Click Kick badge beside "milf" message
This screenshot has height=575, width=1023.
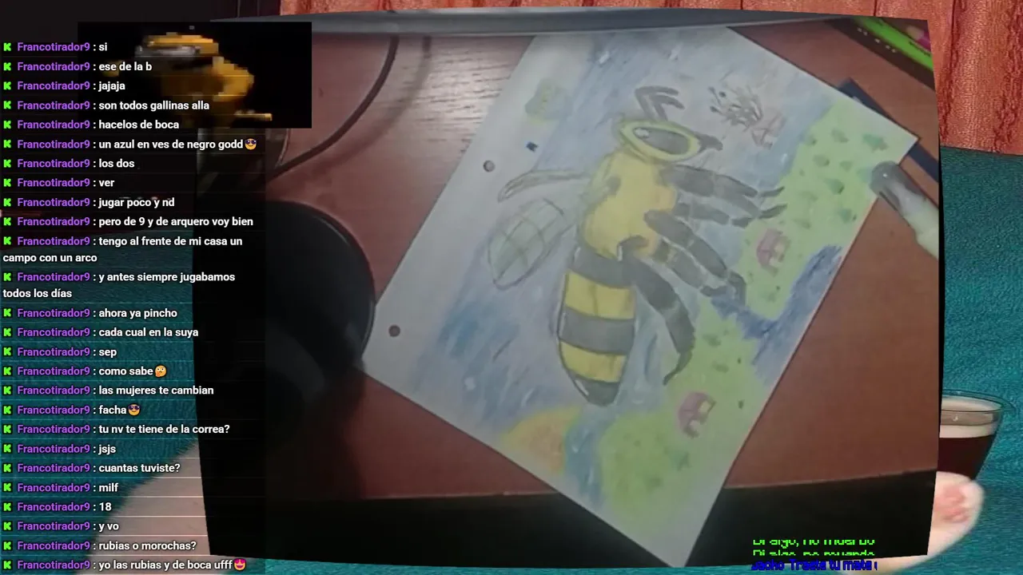tap(7, 487)
